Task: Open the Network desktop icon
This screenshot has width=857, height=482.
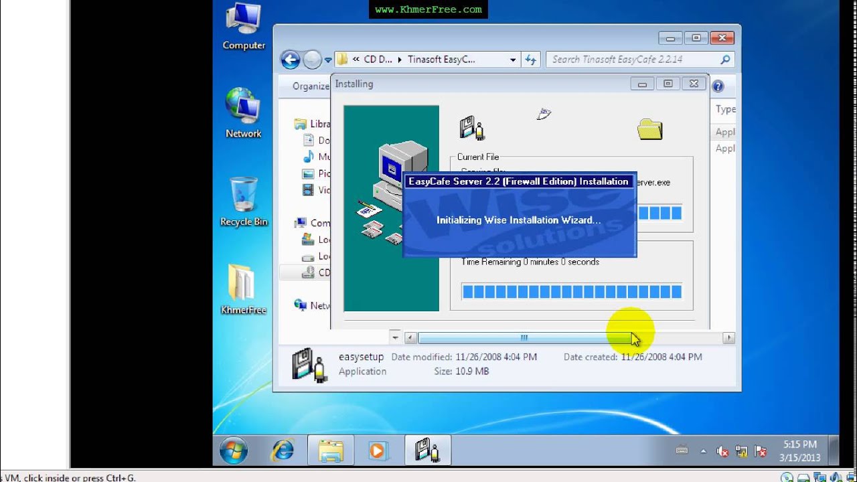Action: [x=244, y=112]
